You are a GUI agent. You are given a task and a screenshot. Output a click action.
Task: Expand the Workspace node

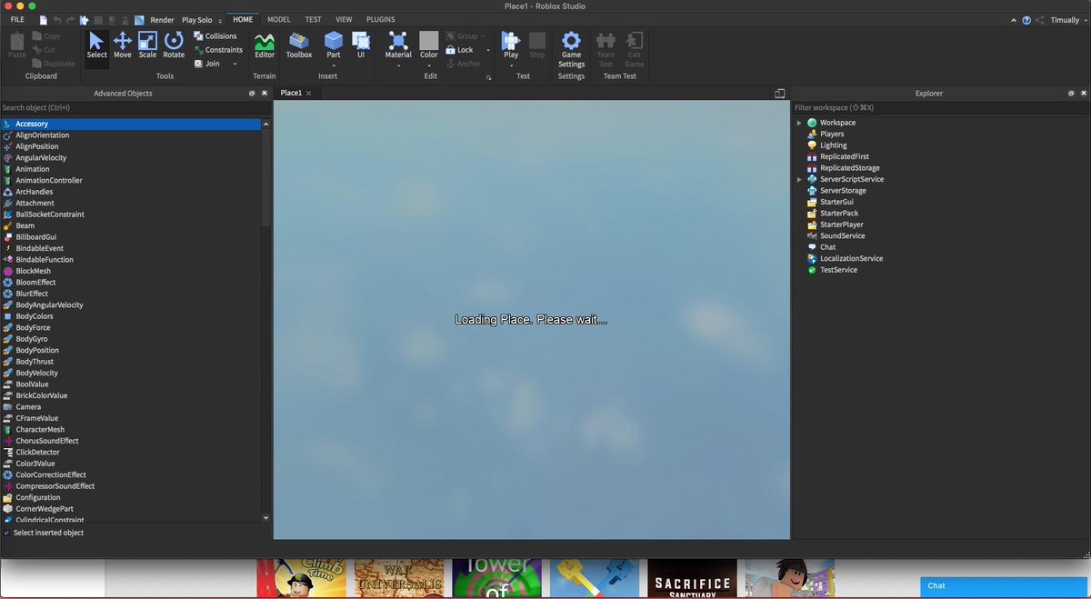point(799,123)
